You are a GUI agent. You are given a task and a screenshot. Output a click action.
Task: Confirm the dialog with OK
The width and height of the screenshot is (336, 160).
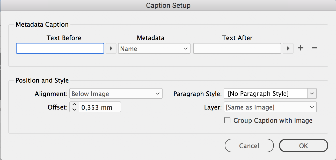pyautogui.click(x=303, y=146)
